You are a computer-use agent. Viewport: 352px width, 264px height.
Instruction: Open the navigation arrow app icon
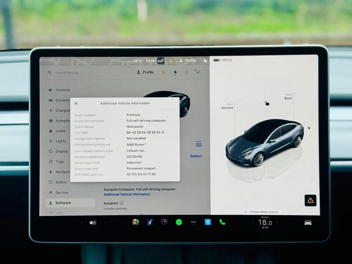point(150,222)
